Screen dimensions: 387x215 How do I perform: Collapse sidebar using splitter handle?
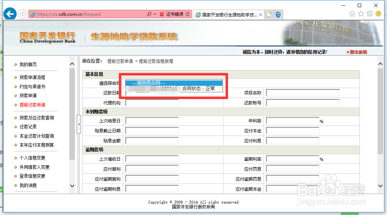pyautogui.click(x=79, y=124)
